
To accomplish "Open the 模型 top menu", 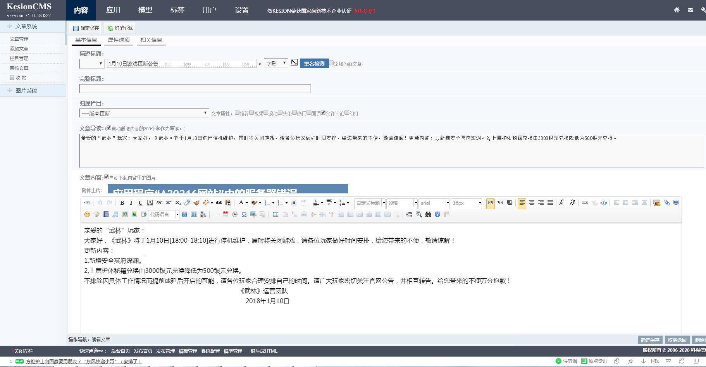I will click(x=145, y=10).
